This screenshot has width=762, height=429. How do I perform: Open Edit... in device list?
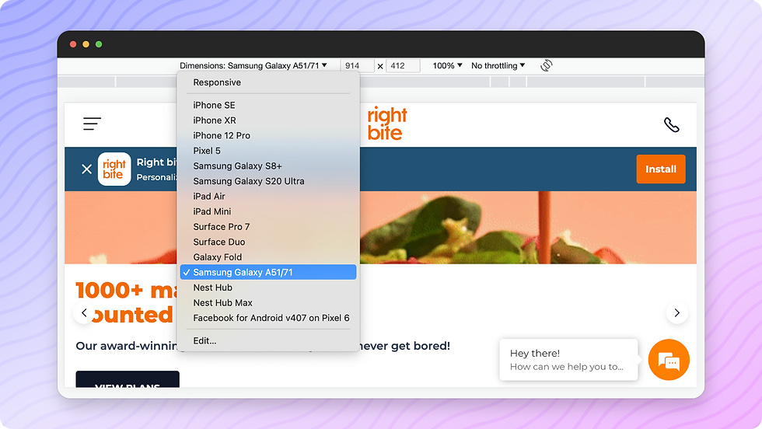[x=268, y=340]
